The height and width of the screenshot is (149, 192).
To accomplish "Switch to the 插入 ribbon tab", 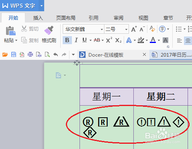I will (38, 18).
